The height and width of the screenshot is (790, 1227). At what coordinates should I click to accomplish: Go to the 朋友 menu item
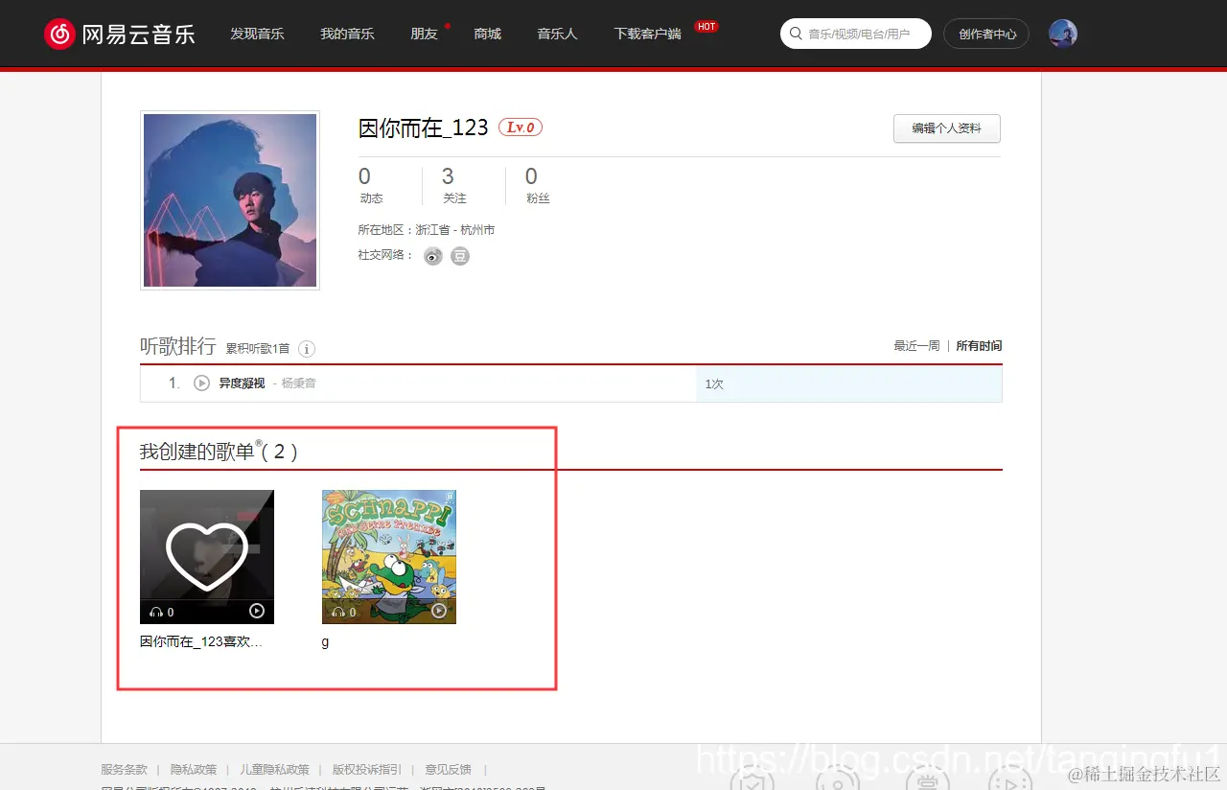pos(424,34)
